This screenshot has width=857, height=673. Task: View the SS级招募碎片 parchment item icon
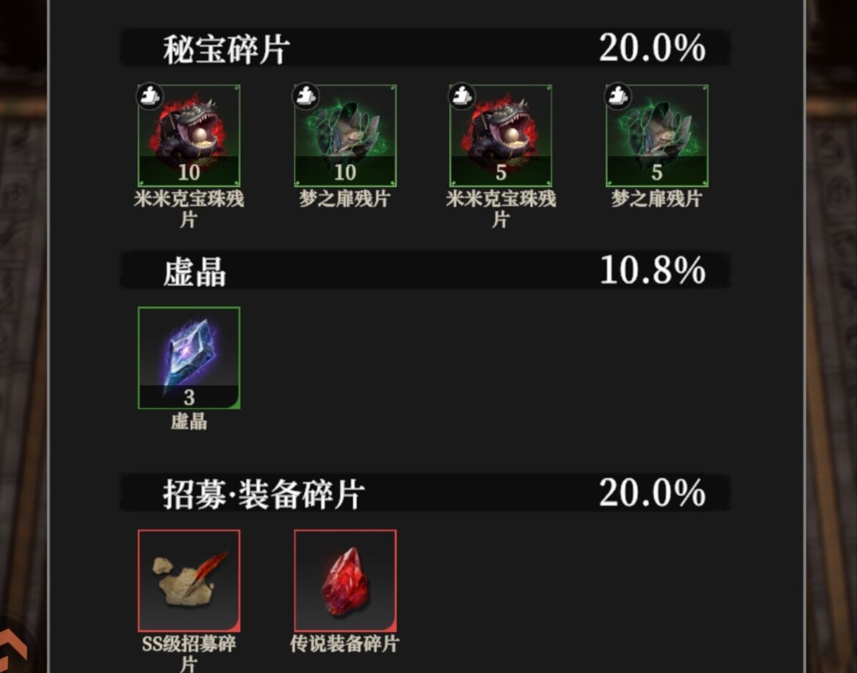click(189, 581)
